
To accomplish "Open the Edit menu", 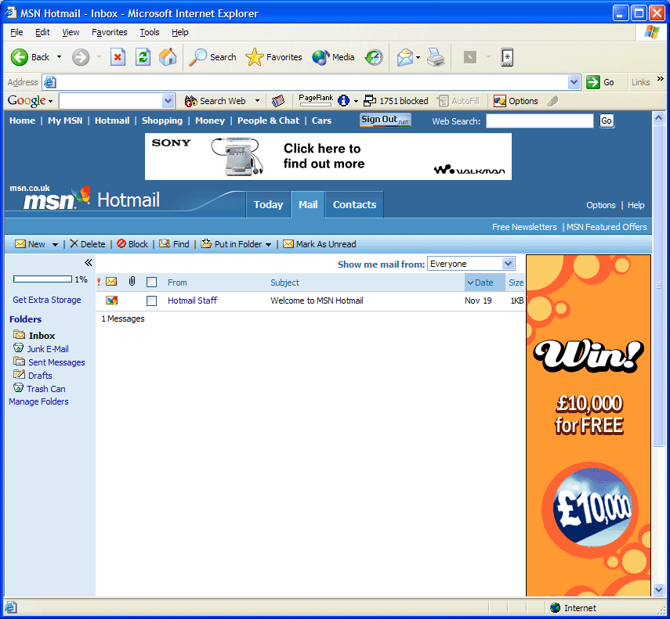I will pos(42,32).
